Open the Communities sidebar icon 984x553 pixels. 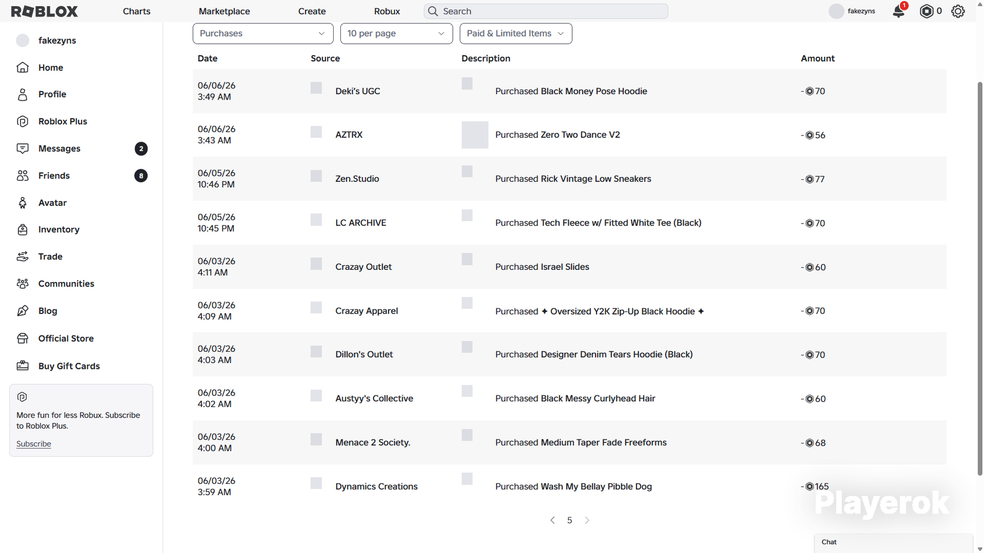pyautogui.click(x=23, y=284)
